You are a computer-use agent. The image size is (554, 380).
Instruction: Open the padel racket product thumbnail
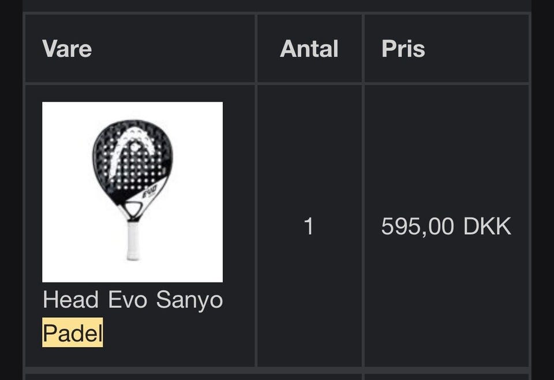[x=132, y=191]
